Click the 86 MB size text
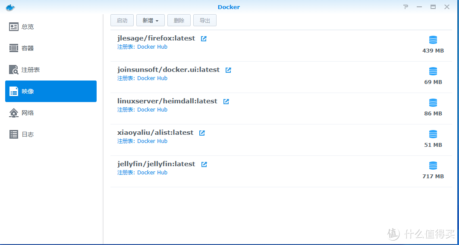 pyautogui.click(x=433, y=114)
